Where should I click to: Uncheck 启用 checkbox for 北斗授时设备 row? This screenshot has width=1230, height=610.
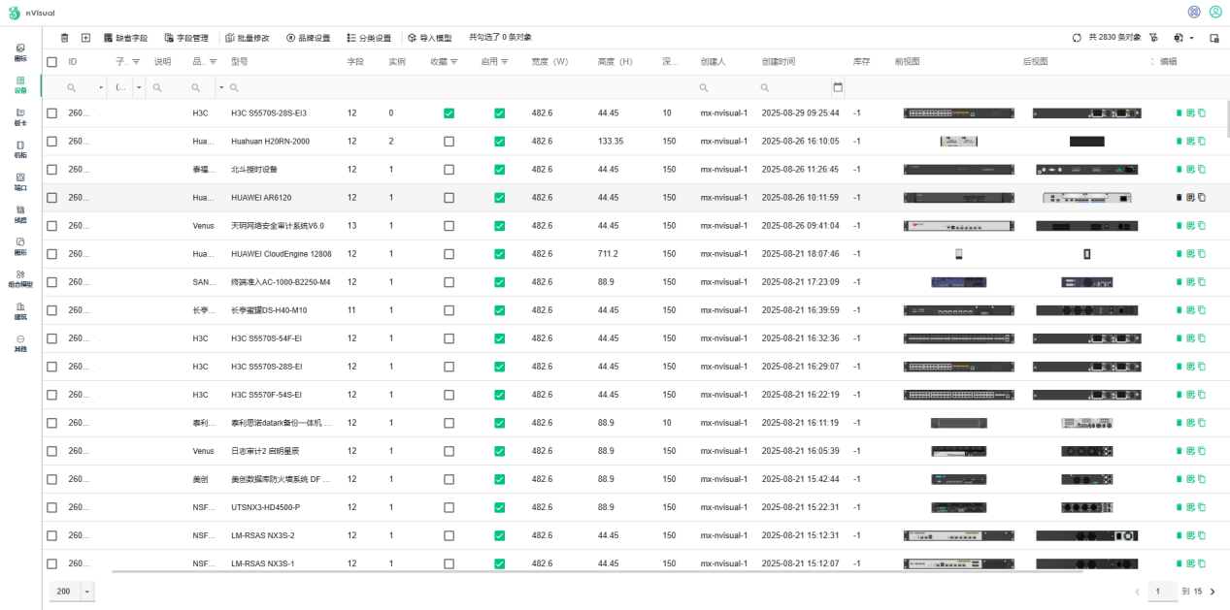click(499, 170)
